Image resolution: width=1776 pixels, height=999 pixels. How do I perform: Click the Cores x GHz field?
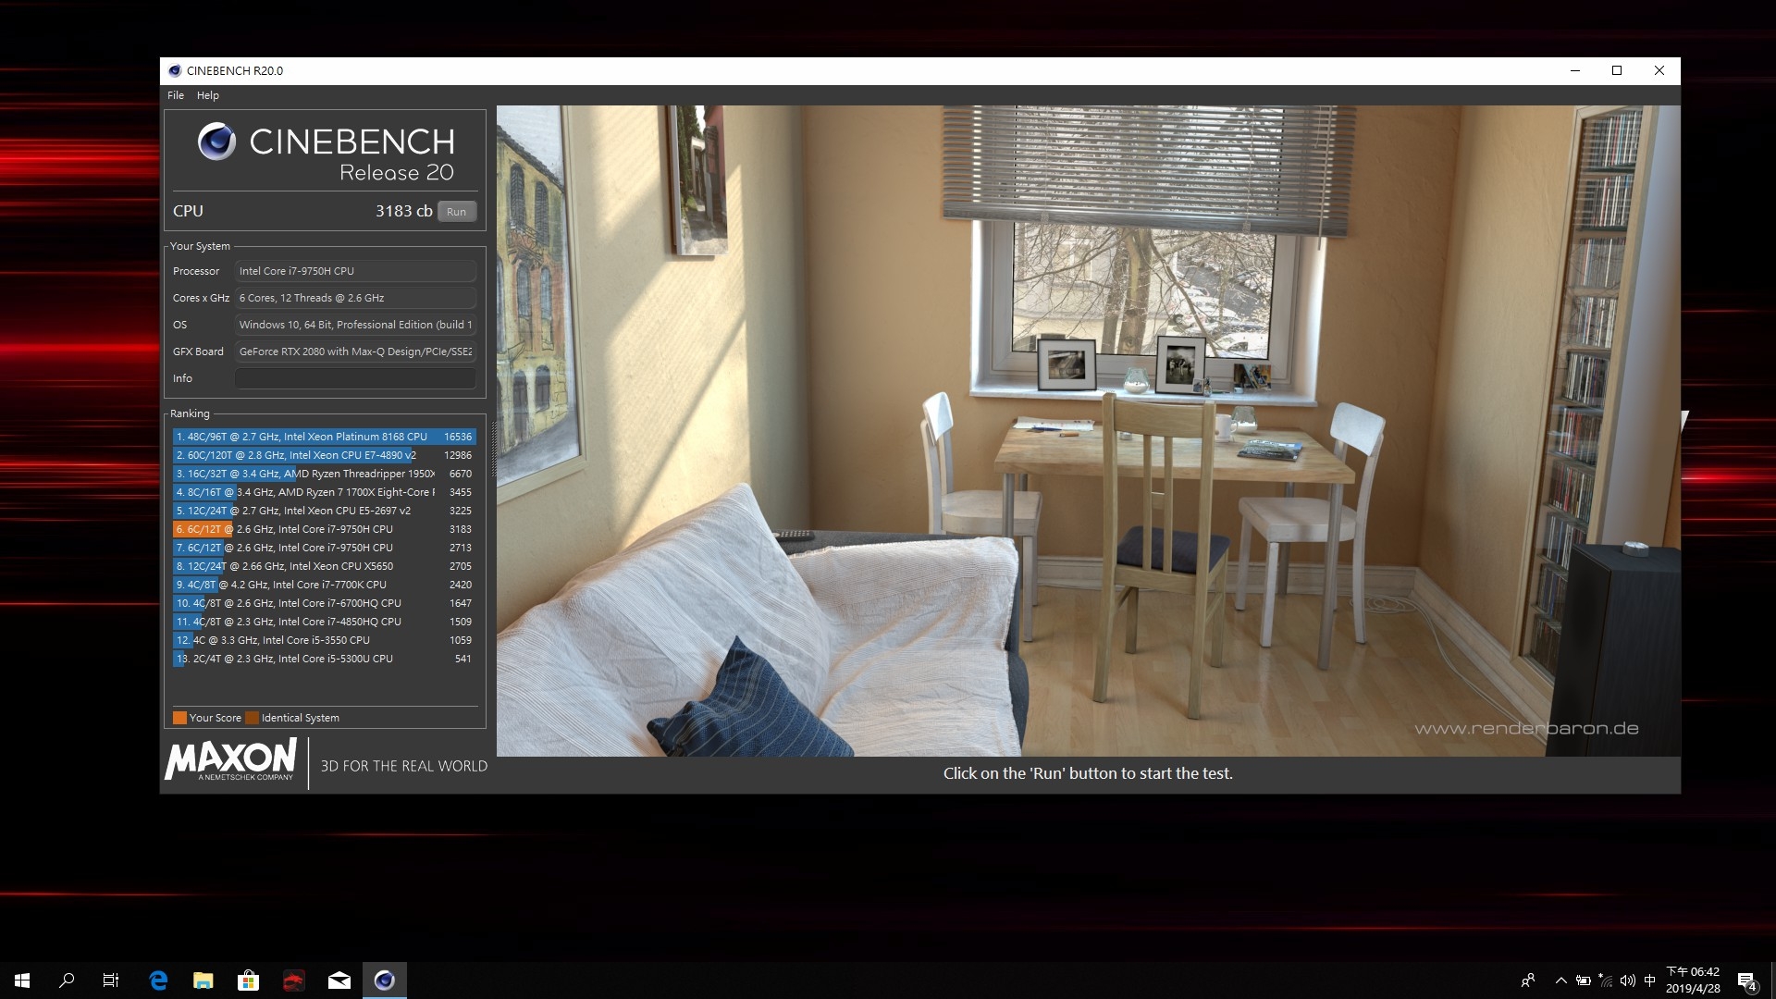tap(355, 298)
